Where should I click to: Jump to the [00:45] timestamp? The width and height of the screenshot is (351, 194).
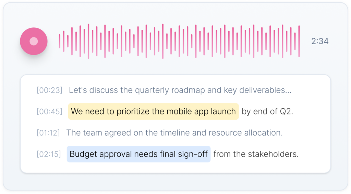coord(49,112)
